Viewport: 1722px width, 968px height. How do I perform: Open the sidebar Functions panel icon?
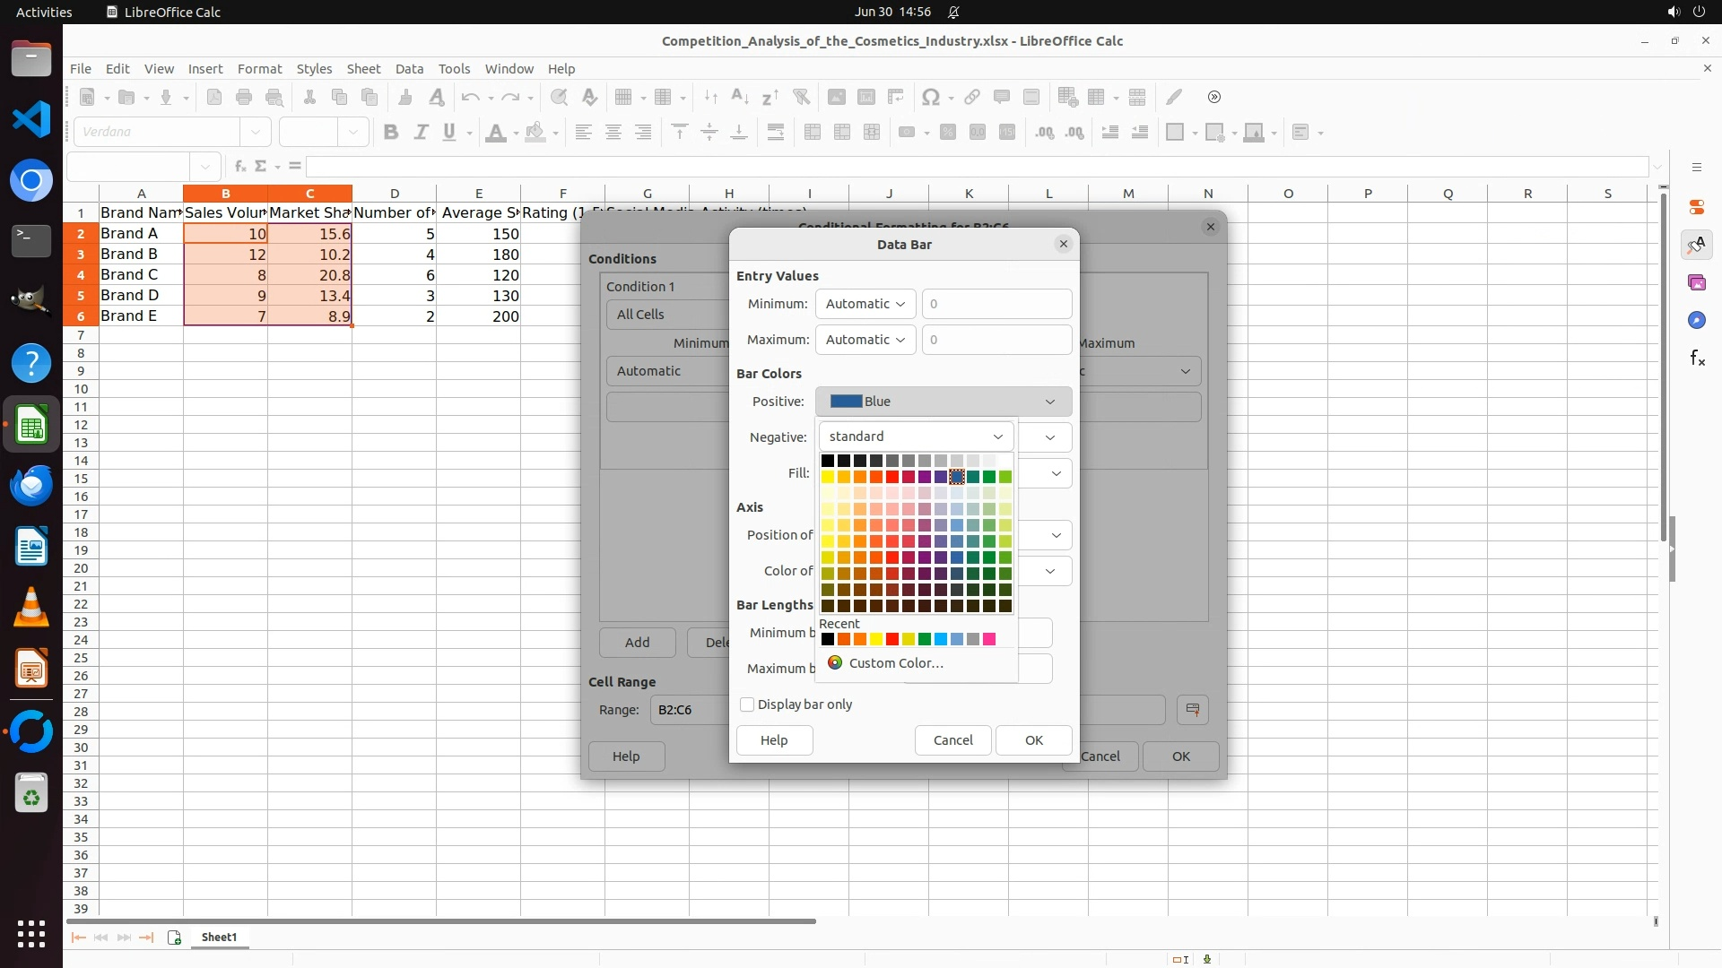(x=1697, y=359)
